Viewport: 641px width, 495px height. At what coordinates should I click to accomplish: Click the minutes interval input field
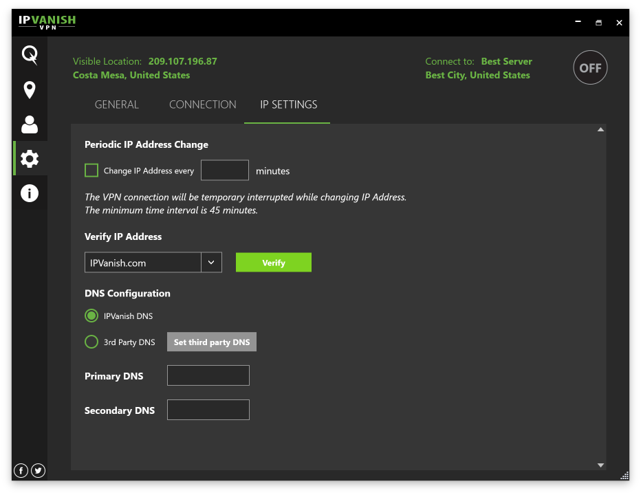coord(225,170)
